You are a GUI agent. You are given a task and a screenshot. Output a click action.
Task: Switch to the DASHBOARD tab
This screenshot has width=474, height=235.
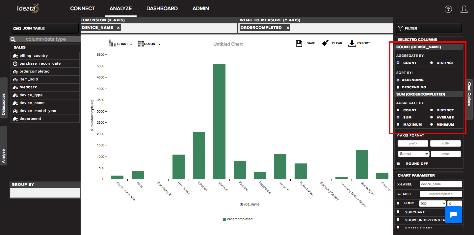162,9
